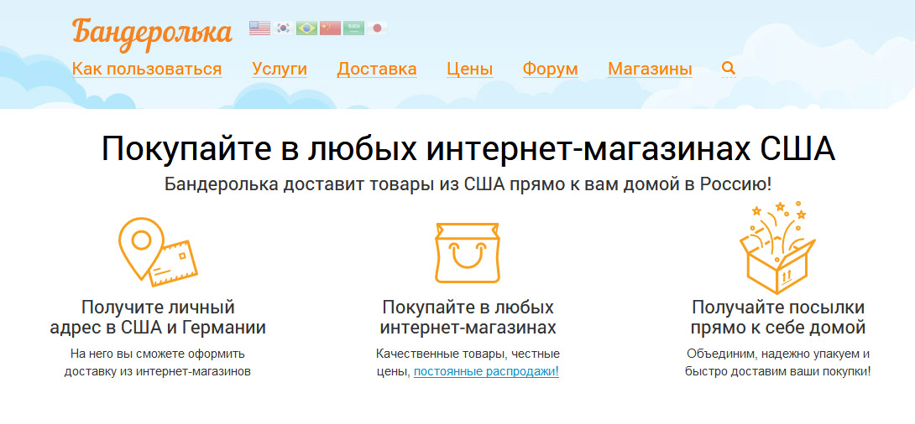
Task: Click the open box with stars icon
Action: click(x=776, y=247)
